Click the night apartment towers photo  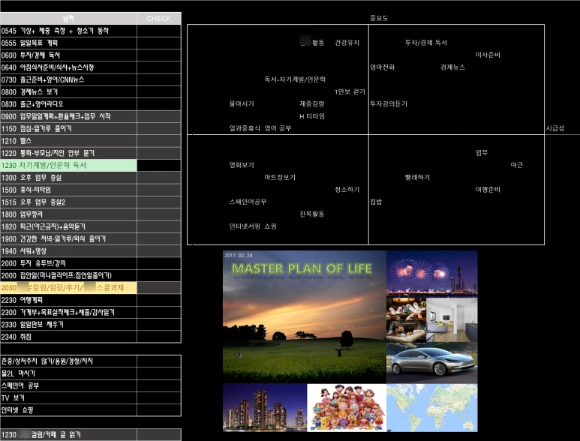265,407
